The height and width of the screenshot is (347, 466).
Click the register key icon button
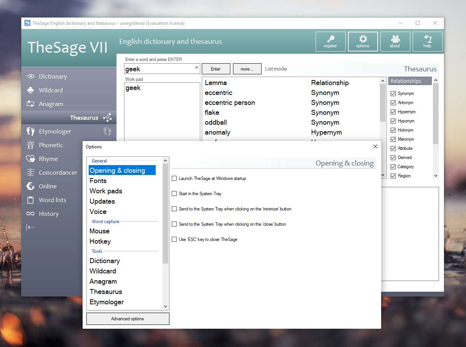point(330,42)
